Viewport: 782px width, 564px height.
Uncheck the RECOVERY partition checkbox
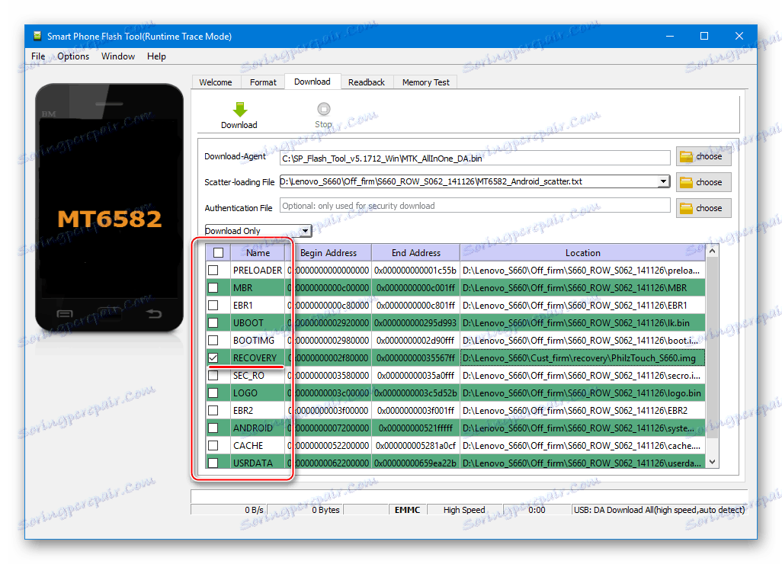coord(213,357)
